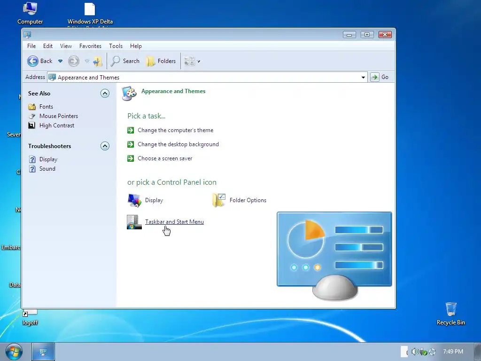Image resolution: width=481 pixels, height=361 pixels.
Task: Click the greyed Forward arrow icon
Action: coord(74,61)
